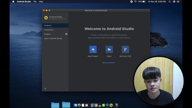Open the blue round app in the Dock
Viewport: 192px width, 108px height.
click(x=107, y=105)
